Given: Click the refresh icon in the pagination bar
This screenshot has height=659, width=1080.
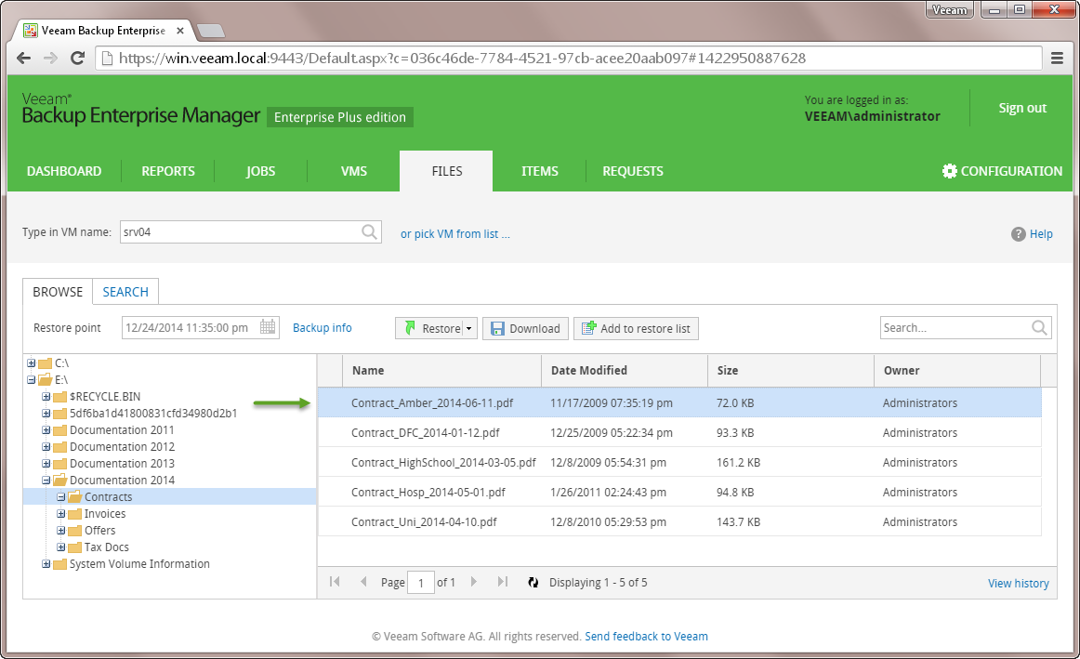Looking at the screenshot, I should pos(533,583).
